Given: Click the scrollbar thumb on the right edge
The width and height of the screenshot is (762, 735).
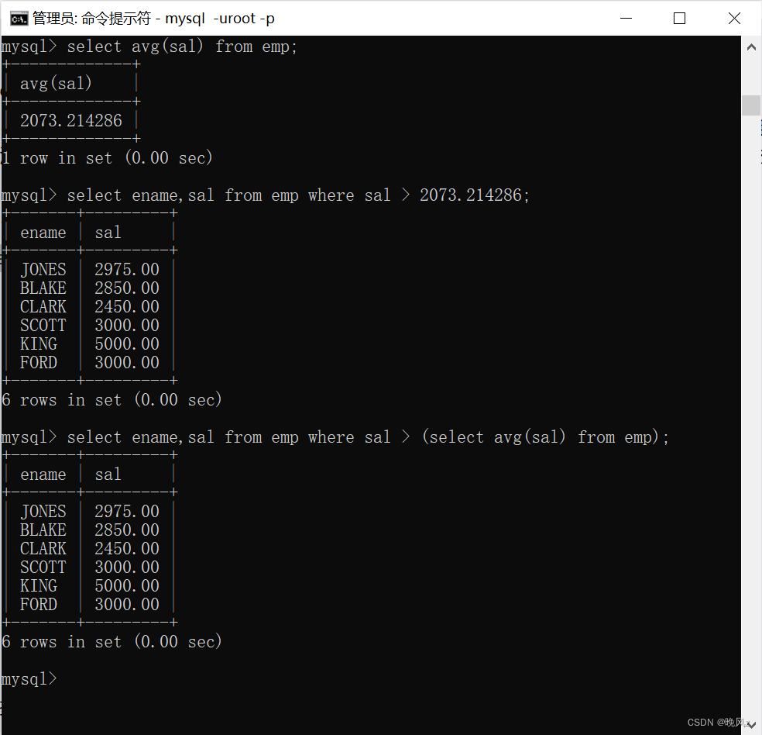Looking at the screenshot, I should pyautogui.click(x=750, y=105).
